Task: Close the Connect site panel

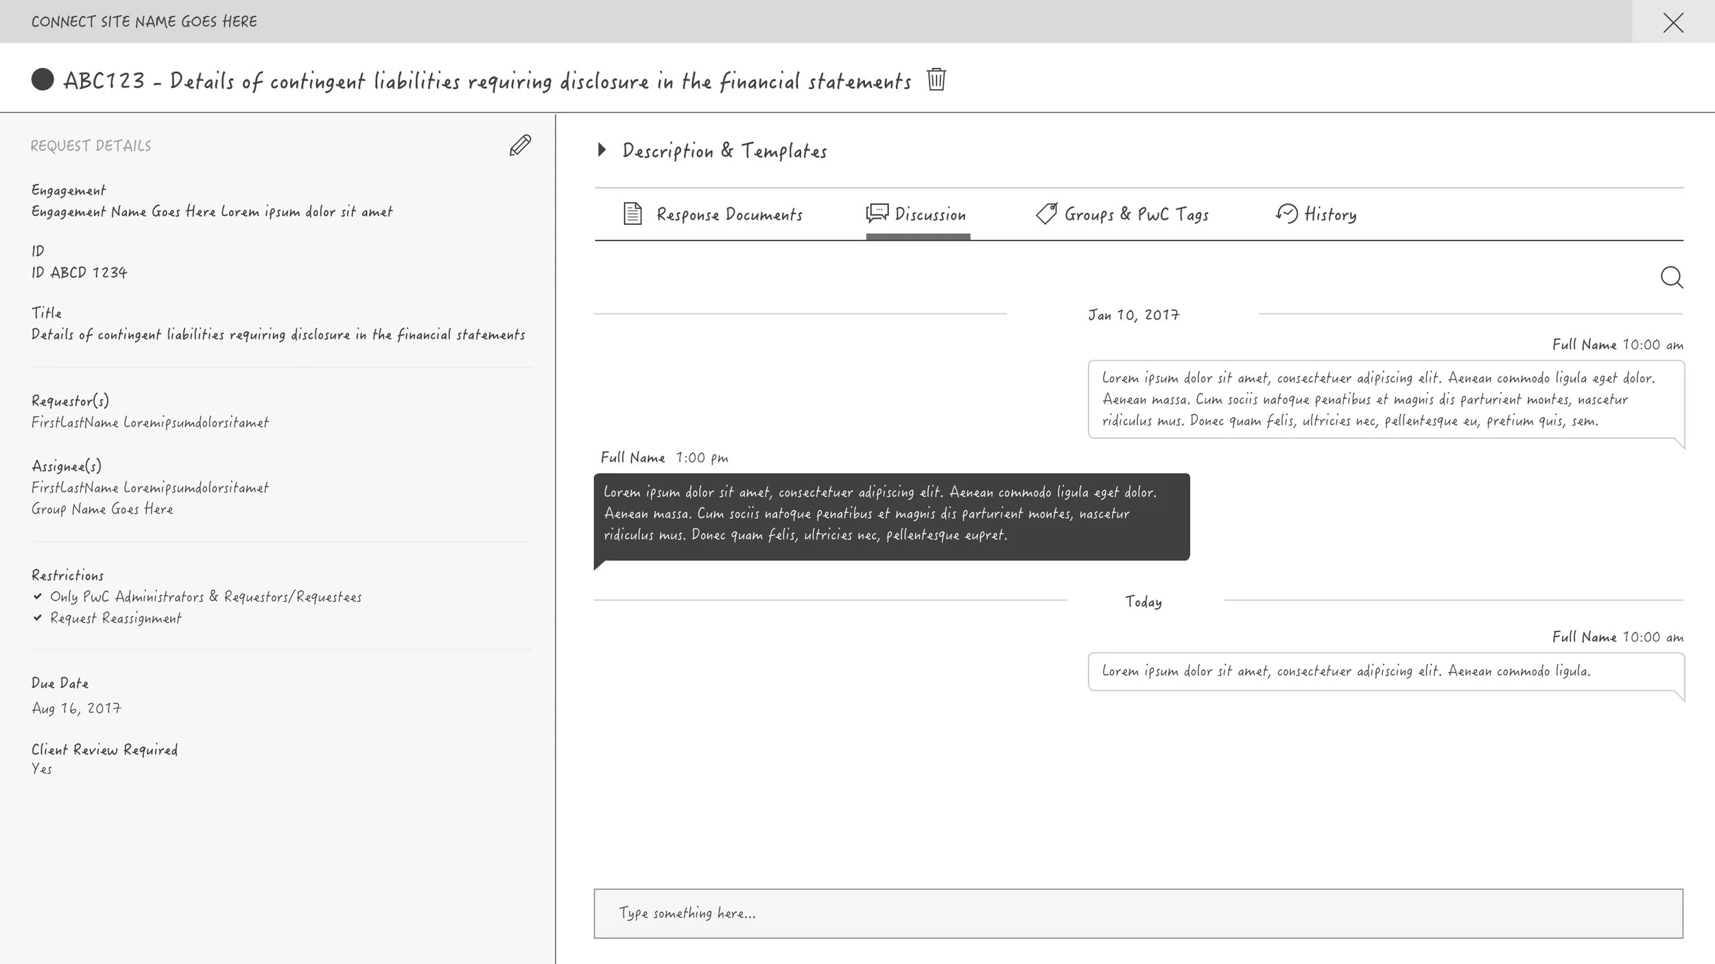Action: pyautogui.click(x=1673, y=23)
